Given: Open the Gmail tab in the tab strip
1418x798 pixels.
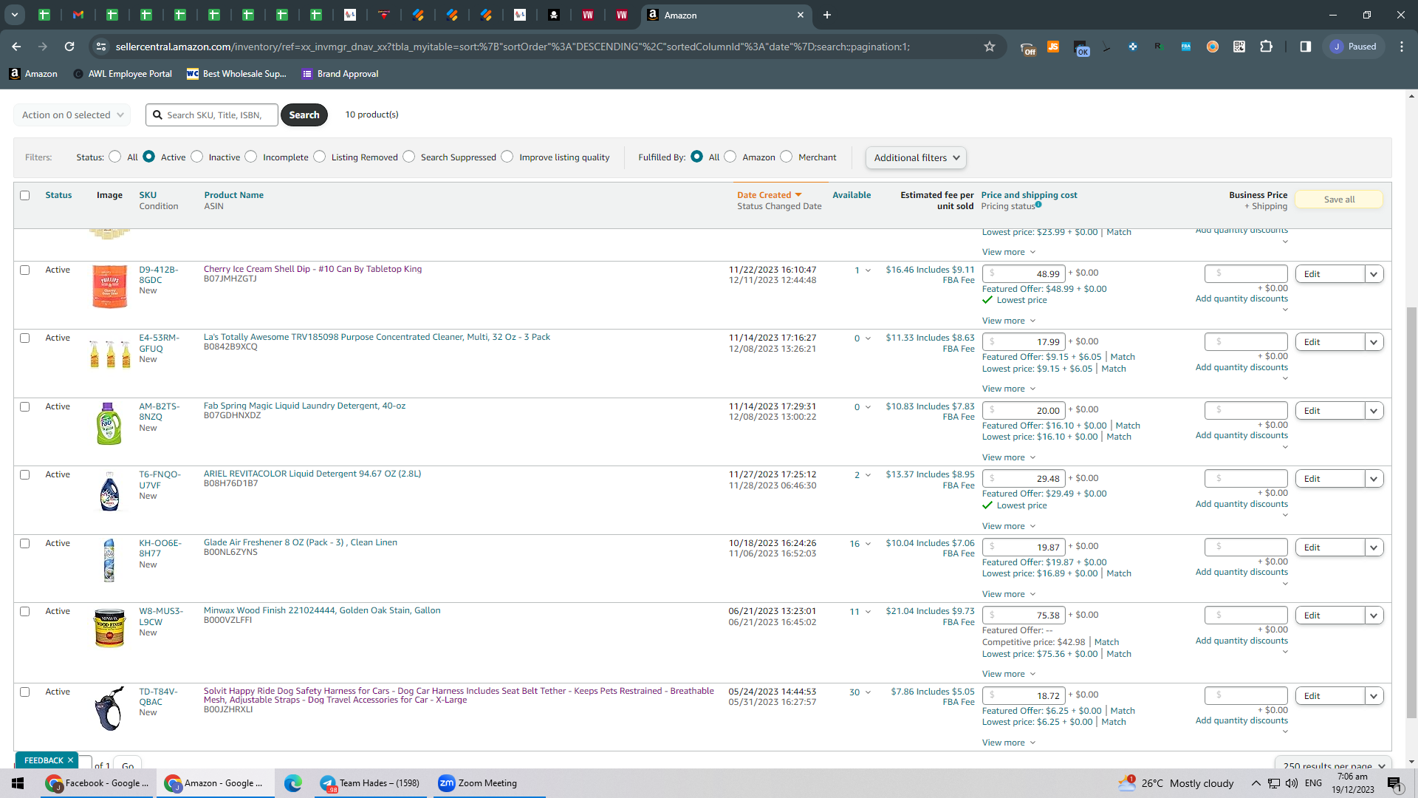Looking at the screenshot, I should click(x=78, y=15).
